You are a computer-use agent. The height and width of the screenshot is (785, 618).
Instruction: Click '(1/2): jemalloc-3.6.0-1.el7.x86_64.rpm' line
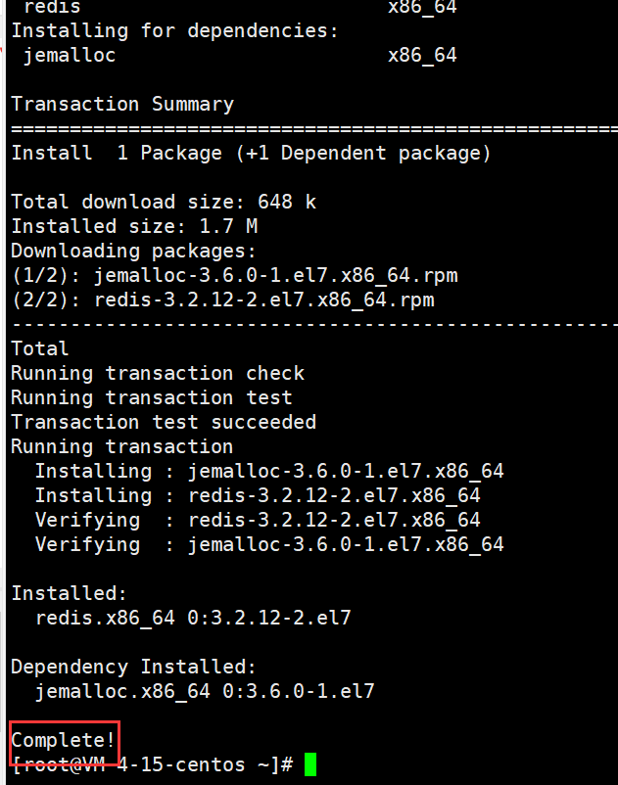(x=234, y=276)
